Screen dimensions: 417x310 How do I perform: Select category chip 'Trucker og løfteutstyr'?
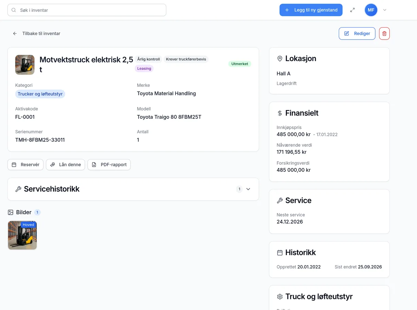(x=40, y=94)
